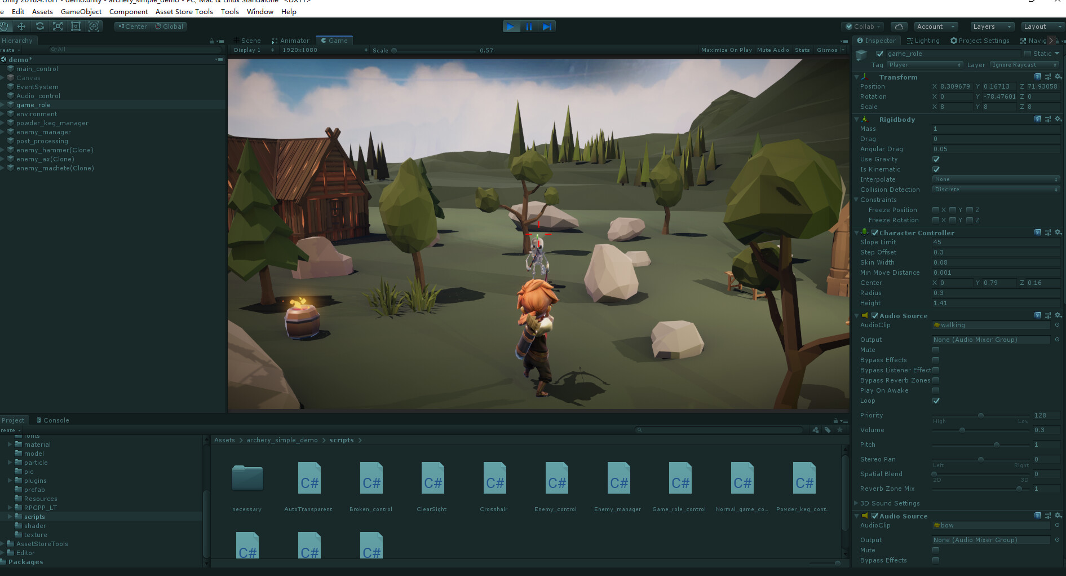Open the Rigidbody component settings gear

coord(1059,119)
